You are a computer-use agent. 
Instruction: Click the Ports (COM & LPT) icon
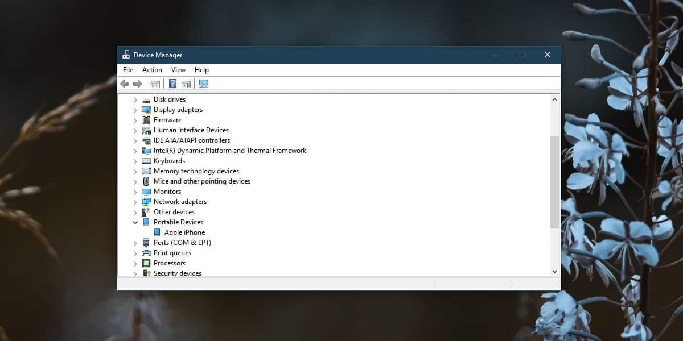coord(146,243)
